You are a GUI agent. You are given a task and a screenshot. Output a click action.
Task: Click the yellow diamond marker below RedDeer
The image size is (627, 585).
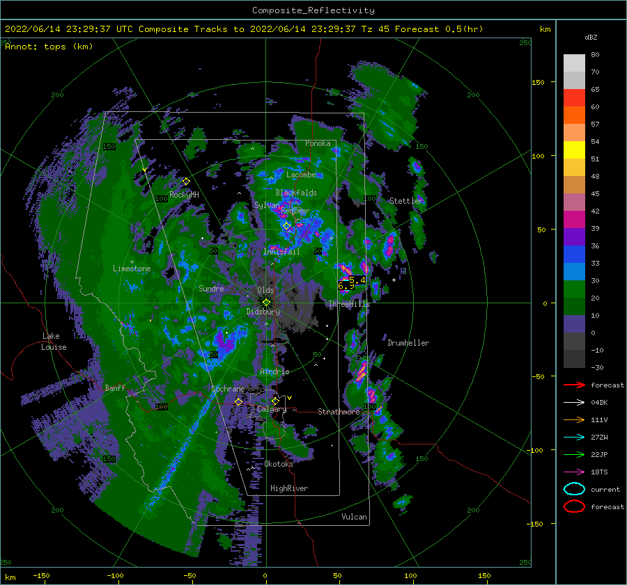(286, 226)
